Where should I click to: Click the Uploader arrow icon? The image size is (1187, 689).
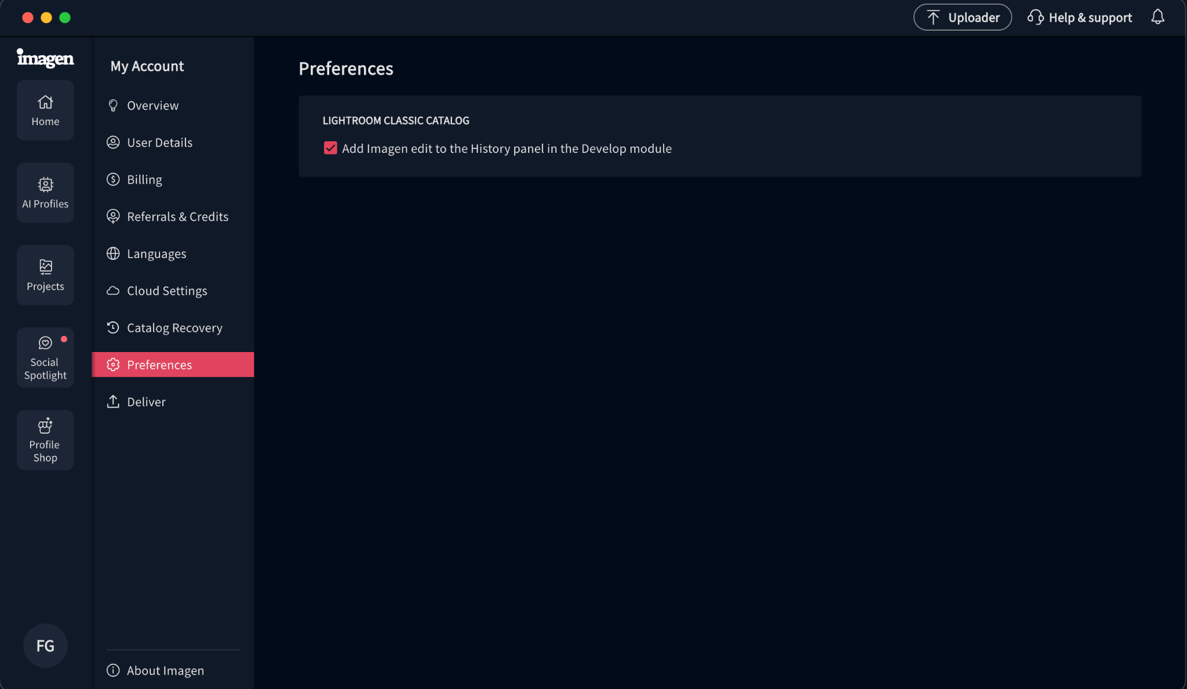[933, 17]
